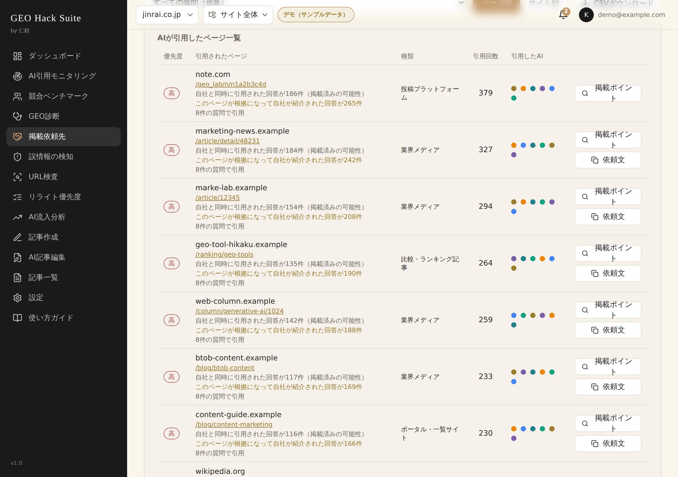Click the 種類 column header
Image resolution: width=678 pixels, height=477 pixels.
(407, 56)
